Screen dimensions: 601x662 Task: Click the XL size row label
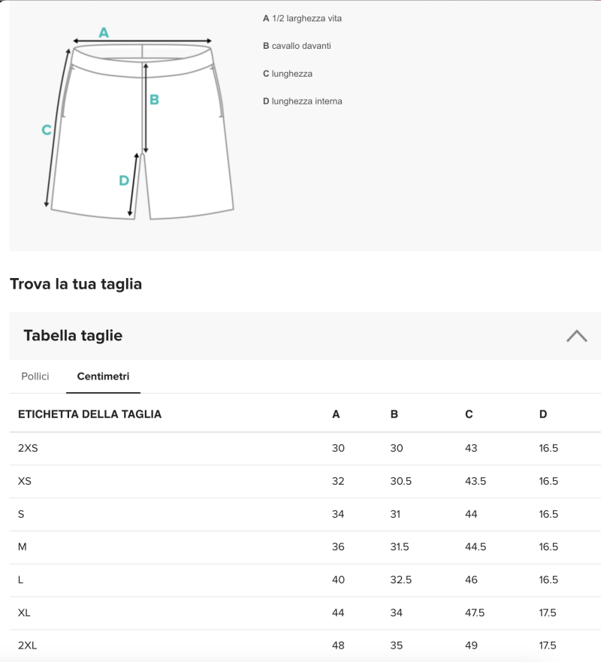click(24, 613)
